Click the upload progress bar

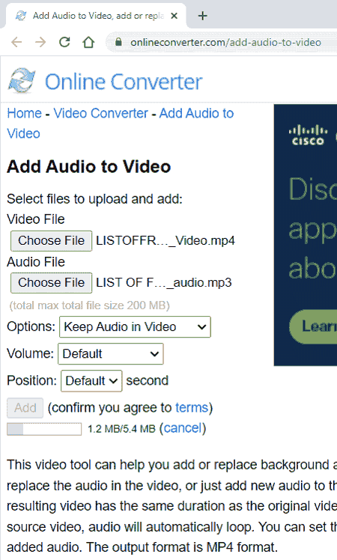[x=44, y=429]
